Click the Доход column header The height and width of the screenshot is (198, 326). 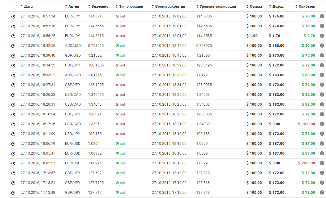(x=278, y=6)
